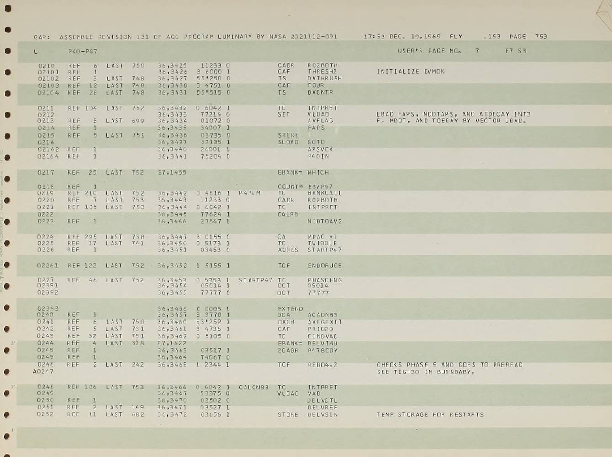Click the operand 'APSVEX'
This screenshot has height=457, width=612.
[x=320, y=149]
